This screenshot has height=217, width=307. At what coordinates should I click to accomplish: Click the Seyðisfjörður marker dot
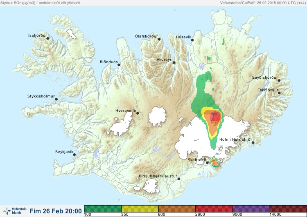click(x=279, y=80)
